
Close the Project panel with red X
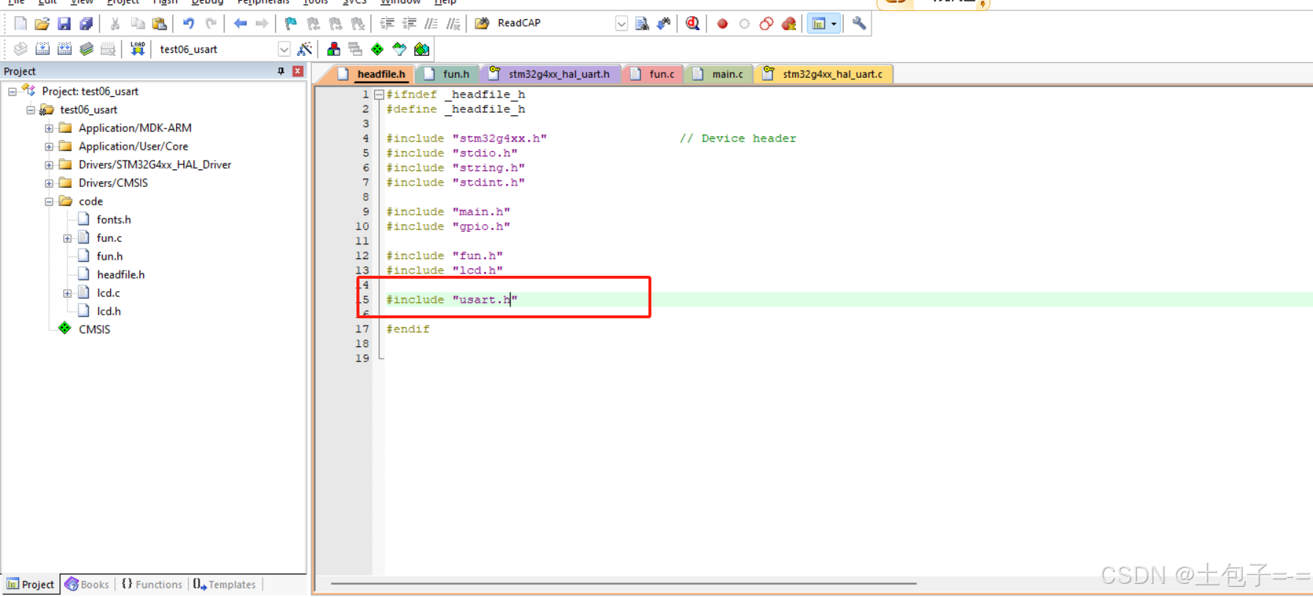[298, 71]
